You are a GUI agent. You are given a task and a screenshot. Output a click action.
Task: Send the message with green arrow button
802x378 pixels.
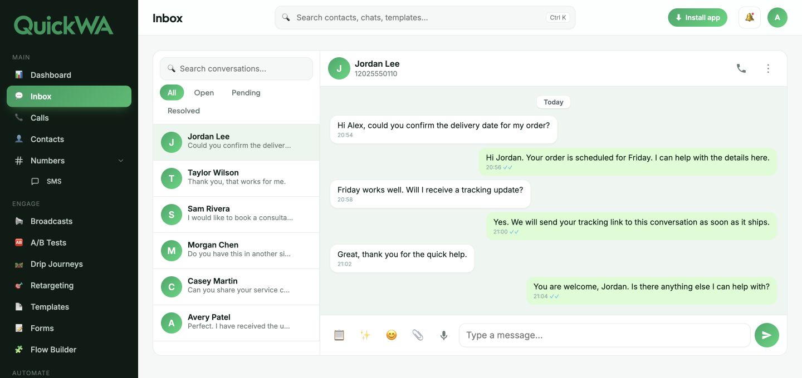[767, 335]
